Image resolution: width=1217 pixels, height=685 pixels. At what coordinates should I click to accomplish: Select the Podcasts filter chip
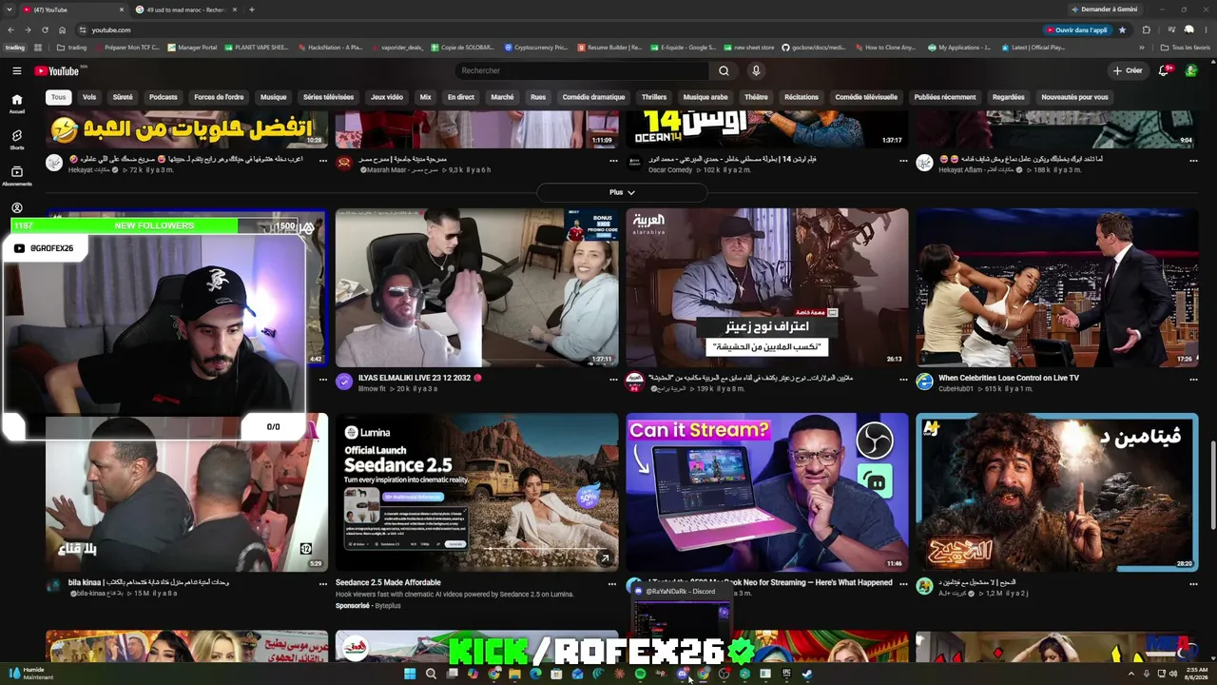coord(164,97)
